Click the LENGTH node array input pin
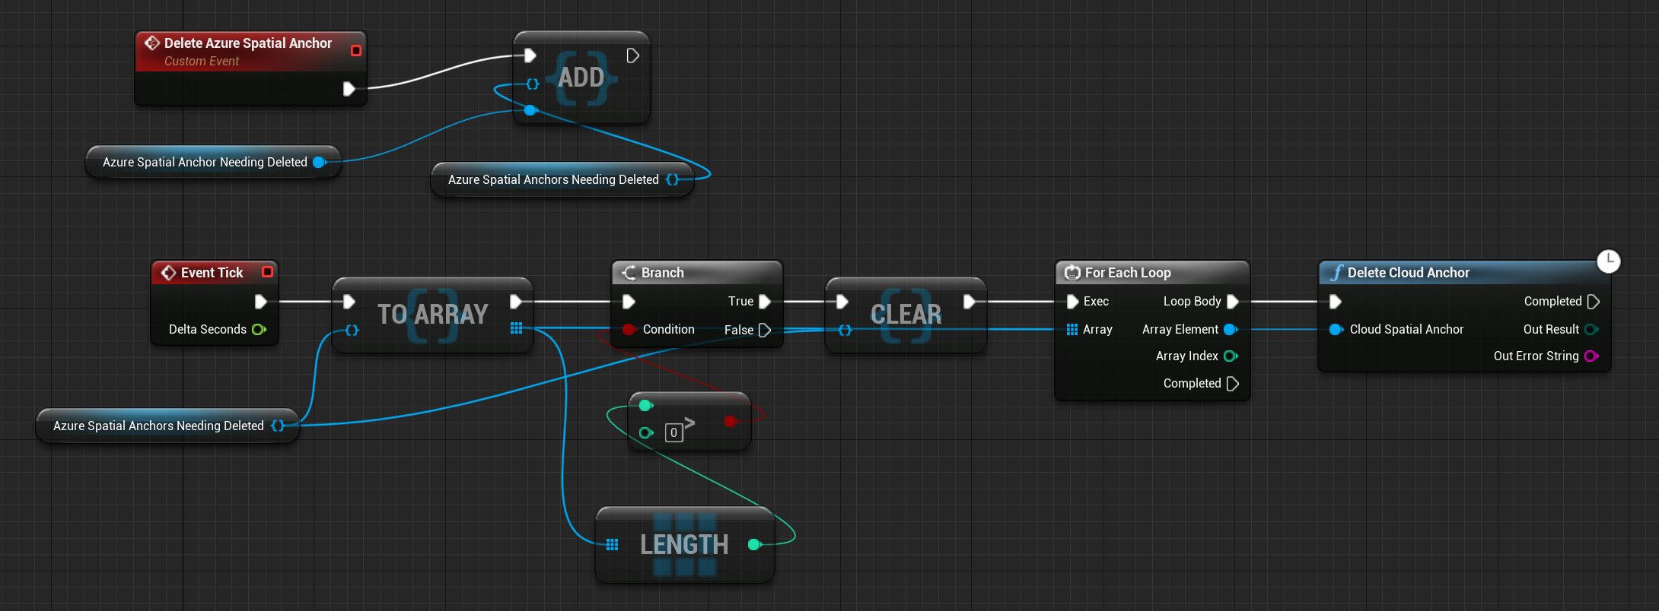This screenshot has width=1659, height=611. pyautogui.click(x=613, y=544)
